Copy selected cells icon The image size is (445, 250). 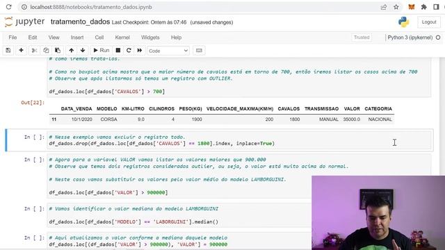click(46, 51)
